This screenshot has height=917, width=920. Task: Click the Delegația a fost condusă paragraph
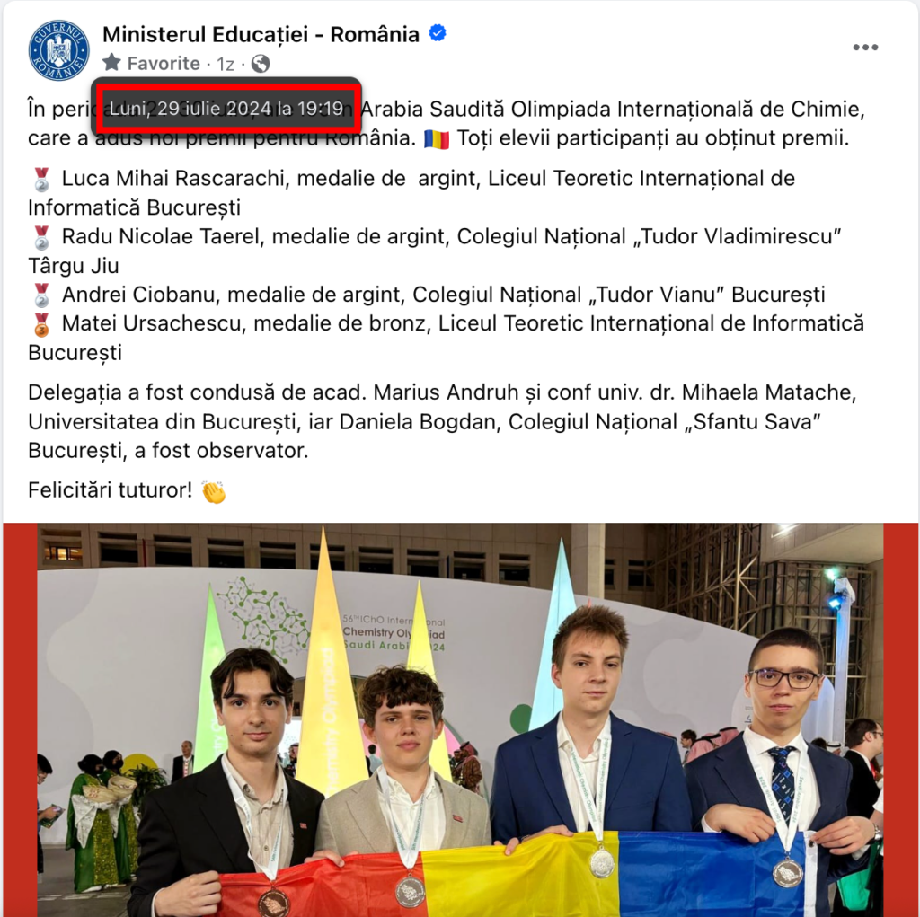click(x=442, y=421)
